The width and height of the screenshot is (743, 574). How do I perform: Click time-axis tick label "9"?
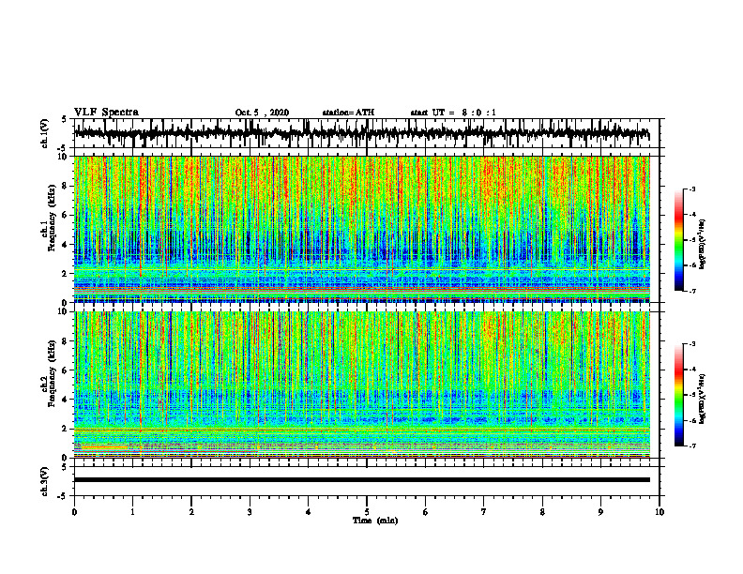point(600,512)
